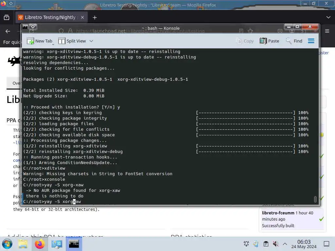Click the Copy toolbar button
Viewport: 335px width, 251px height.
pos(245,41)
